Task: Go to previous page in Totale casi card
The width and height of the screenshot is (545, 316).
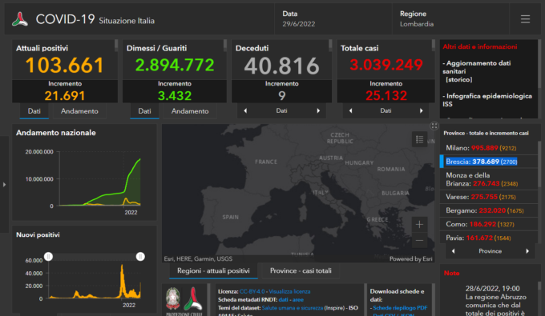Action: coord(350,110)
